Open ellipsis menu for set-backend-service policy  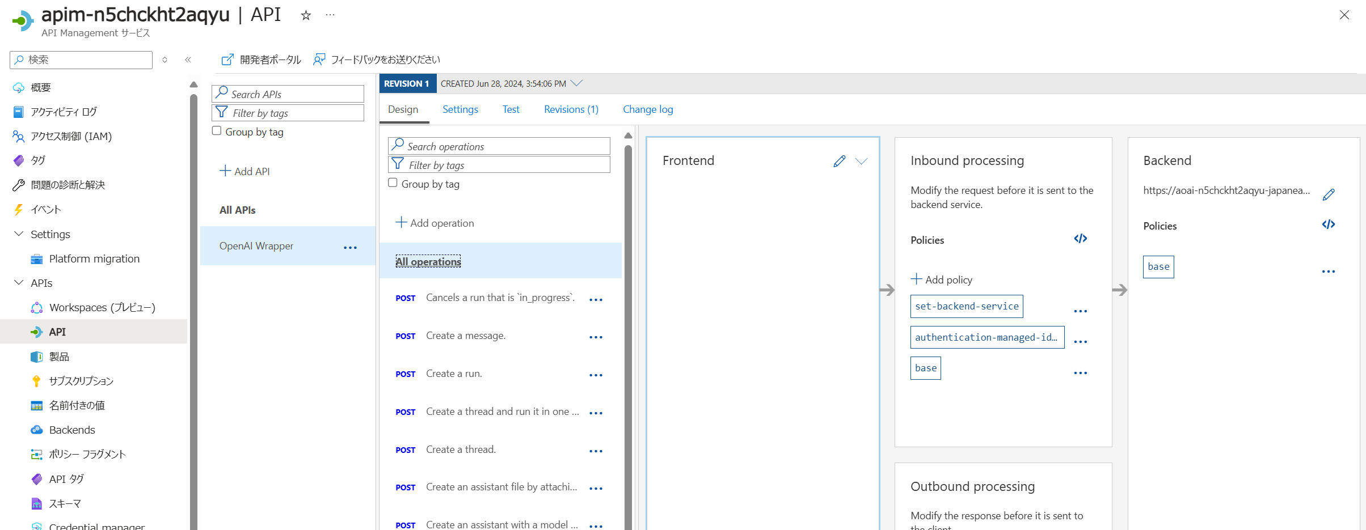coord(1081,311)
